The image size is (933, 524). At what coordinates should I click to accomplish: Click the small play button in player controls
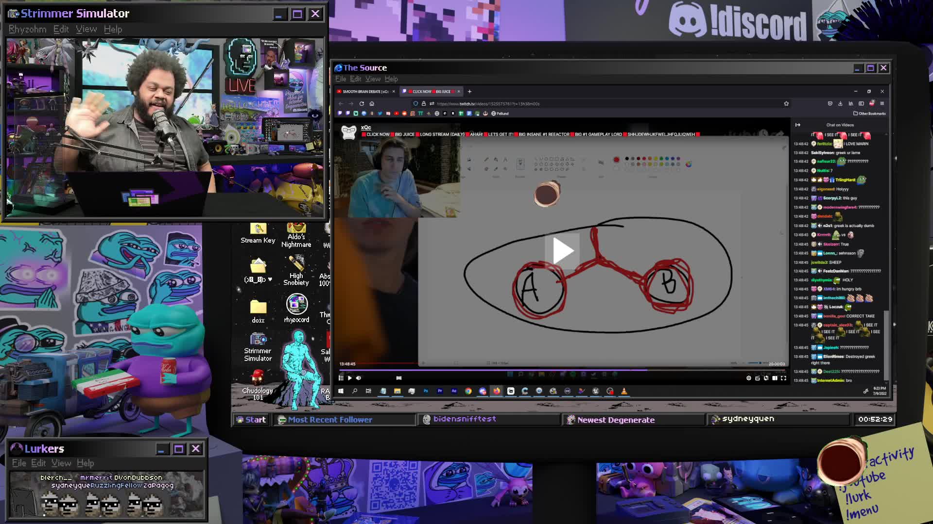click(349, 378)
